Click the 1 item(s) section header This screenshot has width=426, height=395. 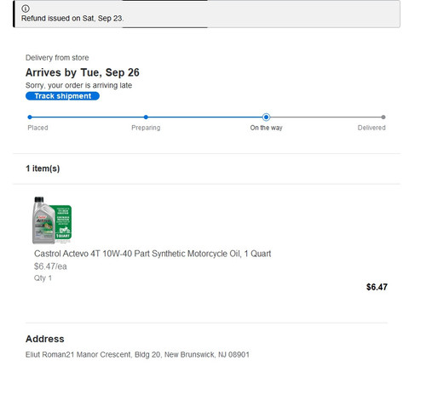[43, 169]
